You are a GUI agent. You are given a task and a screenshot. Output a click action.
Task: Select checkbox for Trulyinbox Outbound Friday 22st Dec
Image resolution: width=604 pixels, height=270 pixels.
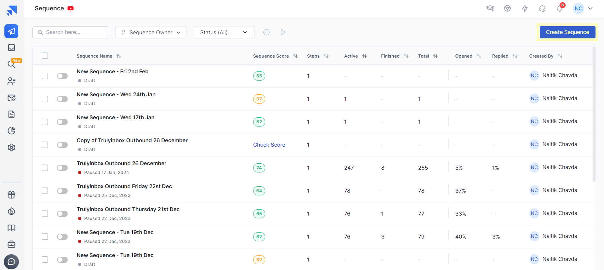[45, 191]
